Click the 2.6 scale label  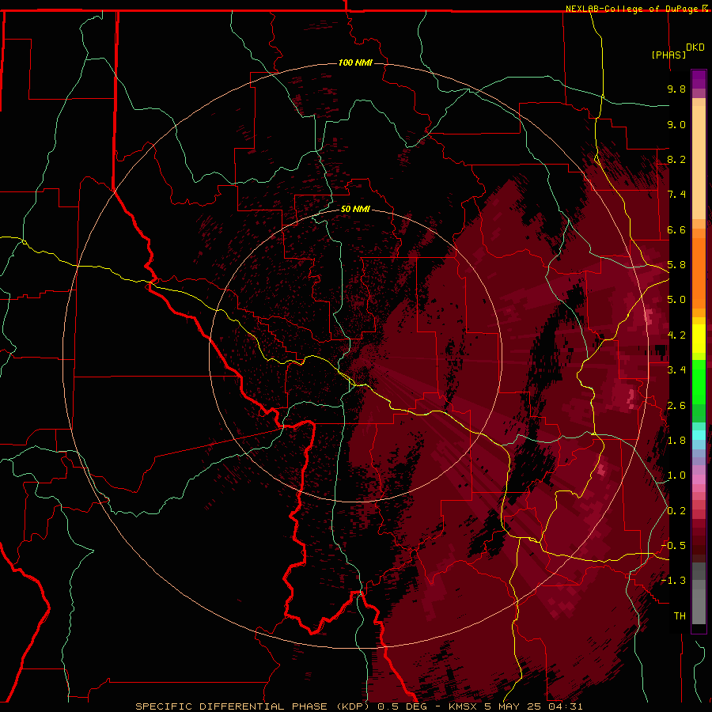coord(676,406)
